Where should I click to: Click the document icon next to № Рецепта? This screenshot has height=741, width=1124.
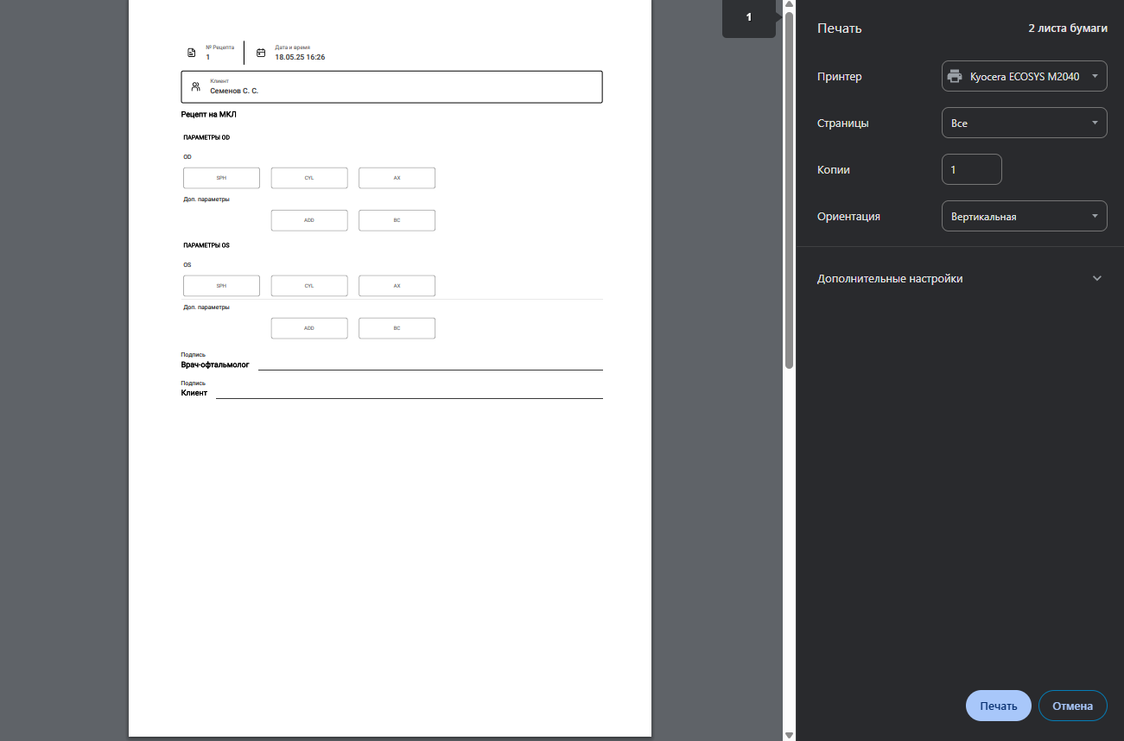pos(192,53)
